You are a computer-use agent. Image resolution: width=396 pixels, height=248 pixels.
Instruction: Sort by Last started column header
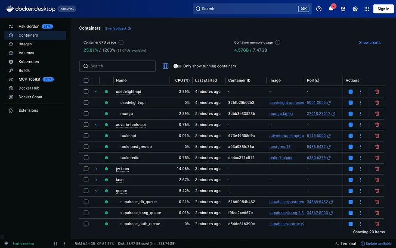coord(206,81)
